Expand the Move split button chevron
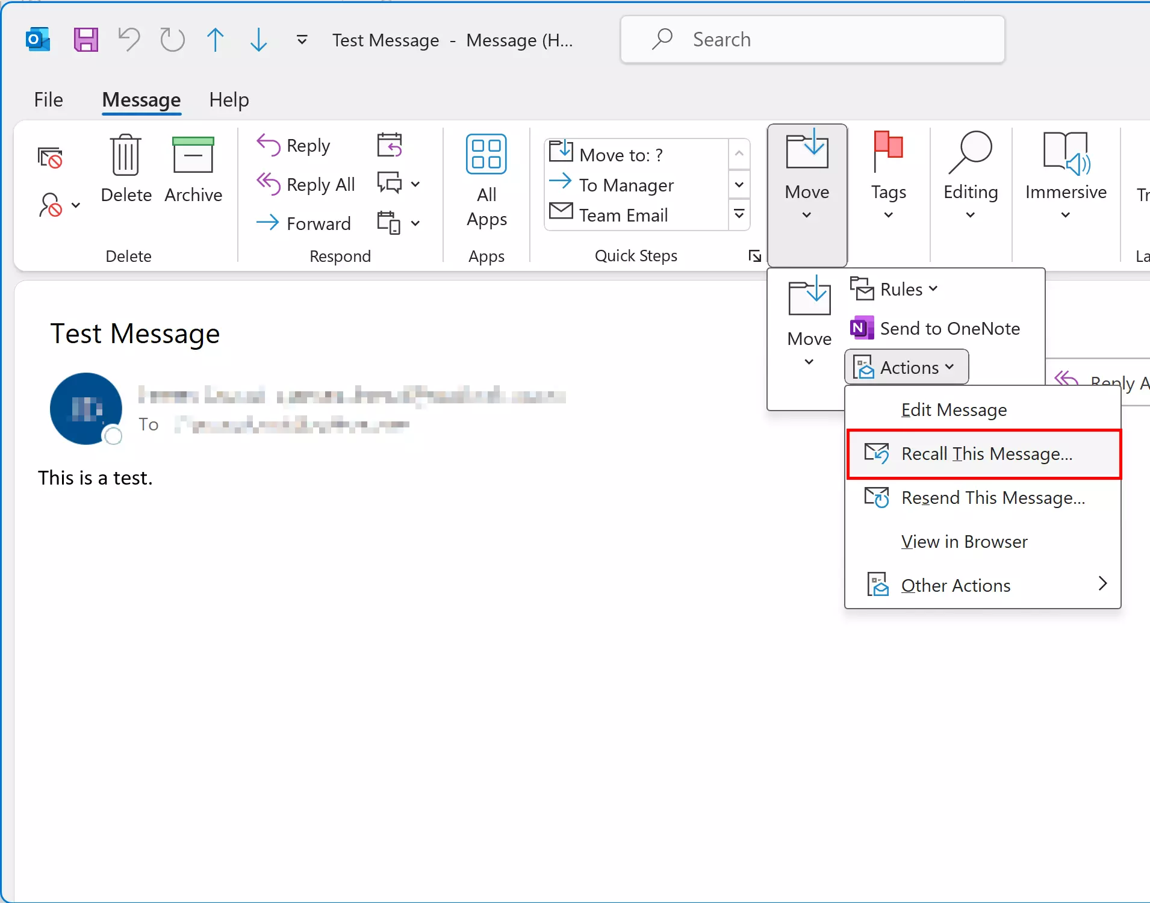The height and width of the screenshot is (903, 1150). 807,216
